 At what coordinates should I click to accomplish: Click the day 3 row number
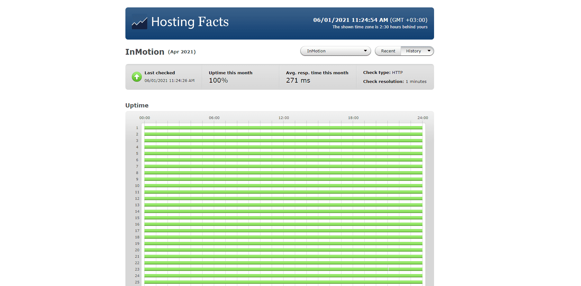pyautogui.click(x=137, y=141)
